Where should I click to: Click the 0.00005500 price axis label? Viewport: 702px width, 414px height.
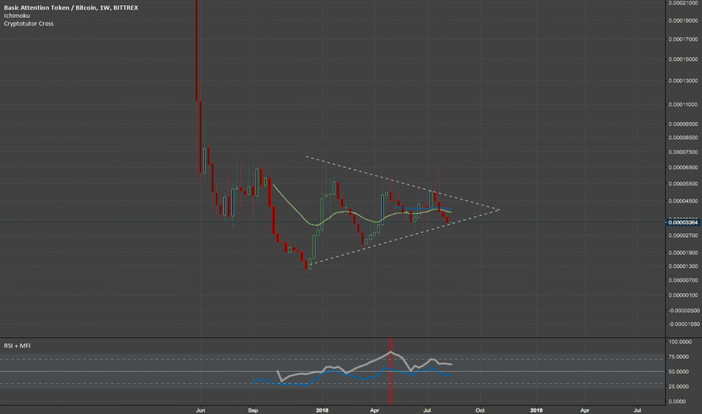pyautogui.click(x=682, y=184)
